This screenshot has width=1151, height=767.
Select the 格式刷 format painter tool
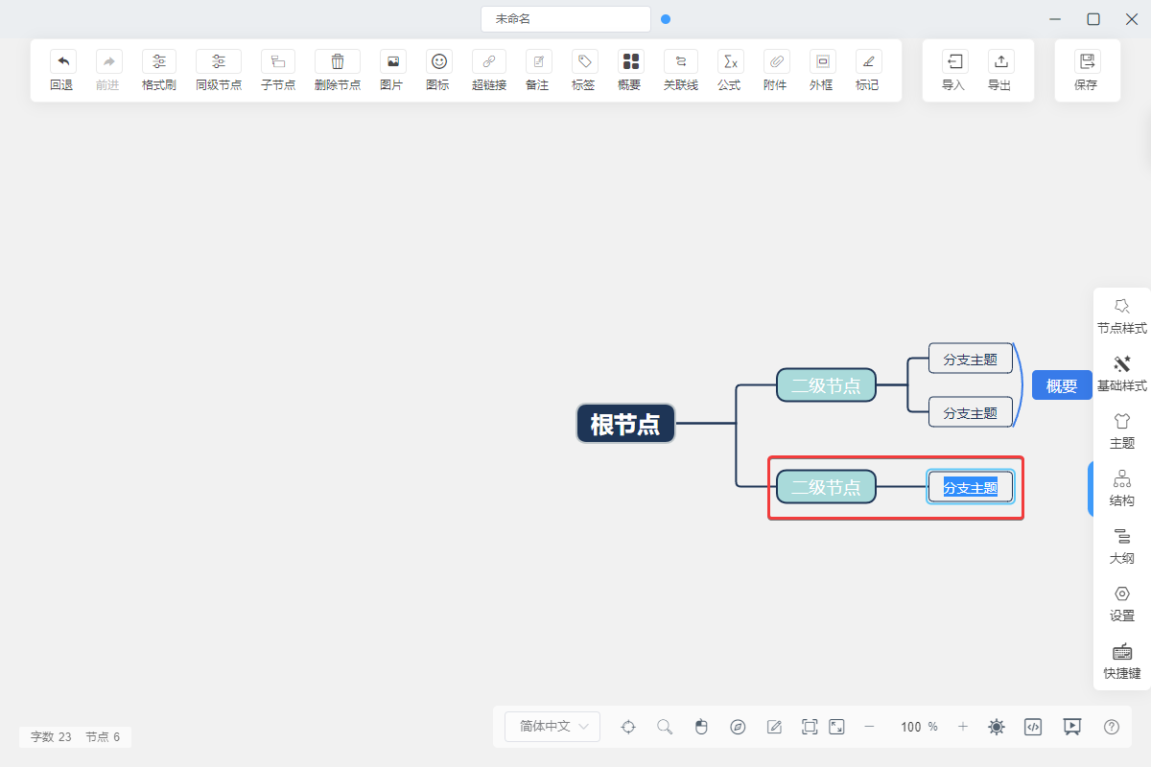[158, 70]
